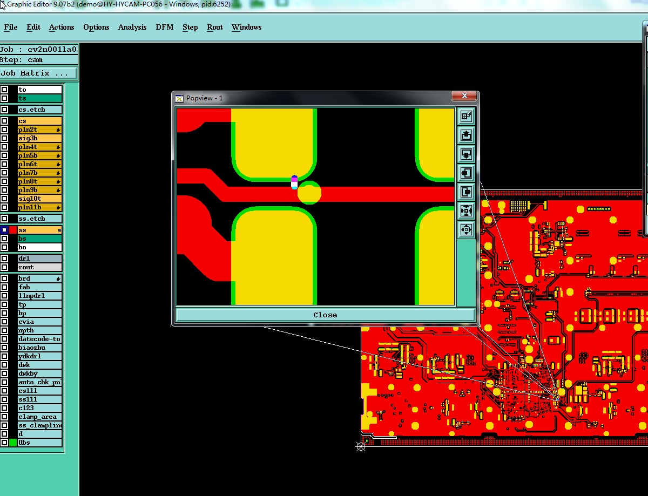The width and height of the screenshot is (648, 496).
Task: Close Popview using red X button
Action: point(464,96)
